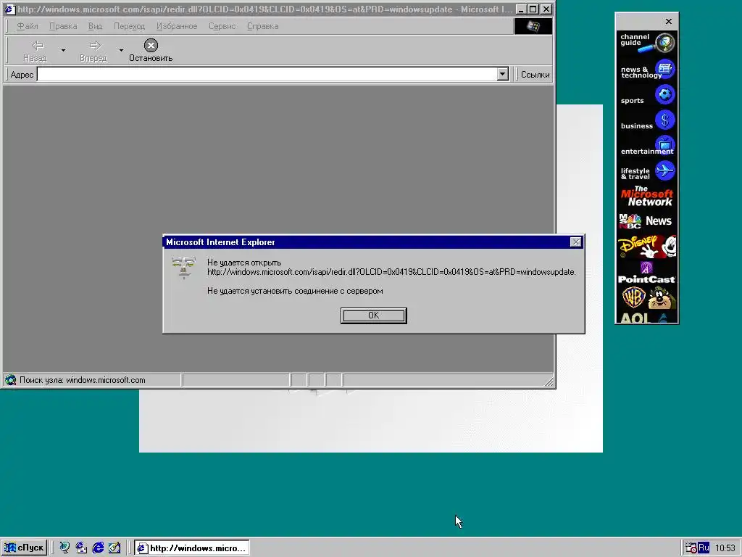Click the Пуск Start button
The image size is (742, 557).
pyautogui.click(x=24, y=548)
